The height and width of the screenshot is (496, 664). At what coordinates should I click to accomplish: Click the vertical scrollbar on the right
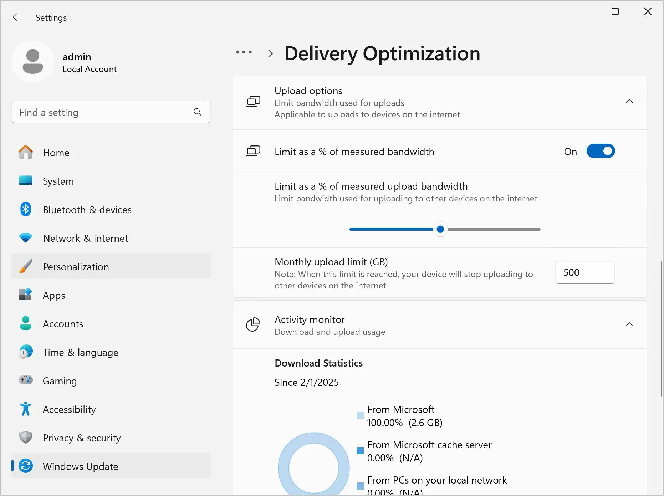661,329
